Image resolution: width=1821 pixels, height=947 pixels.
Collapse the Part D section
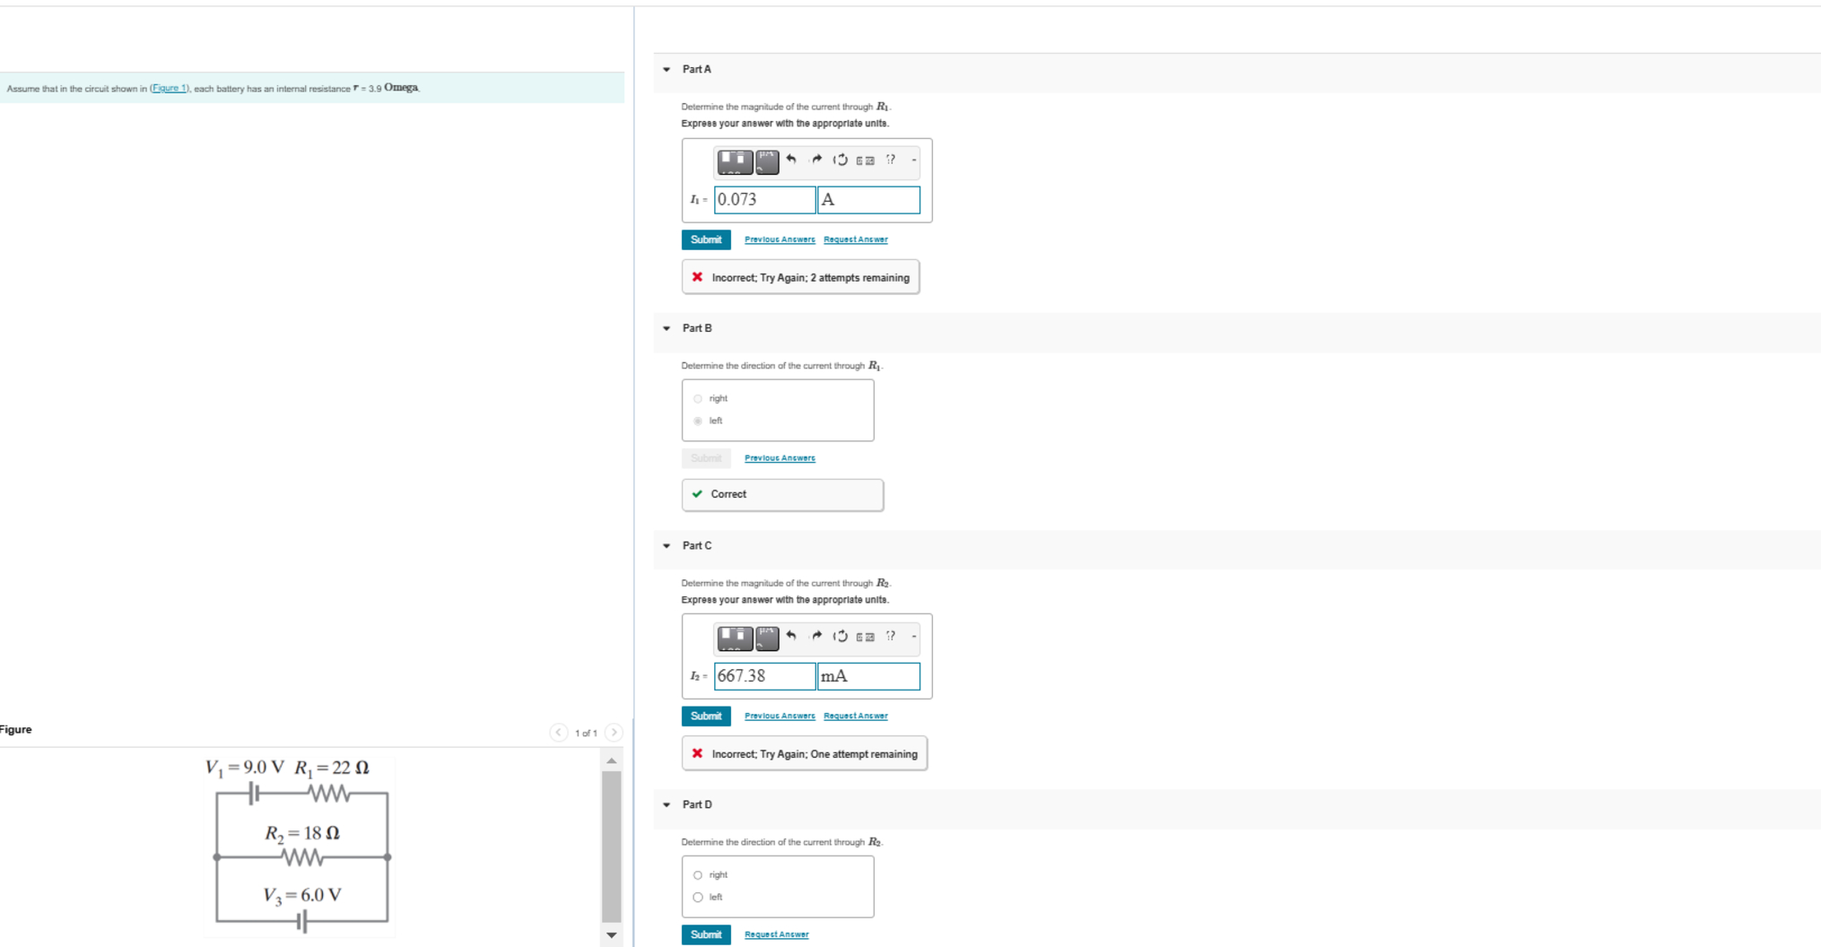[667, 804]
